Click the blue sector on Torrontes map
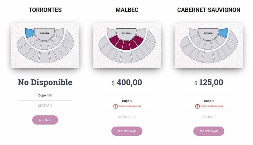Screen dimensions: 253x145 point(29,33)
